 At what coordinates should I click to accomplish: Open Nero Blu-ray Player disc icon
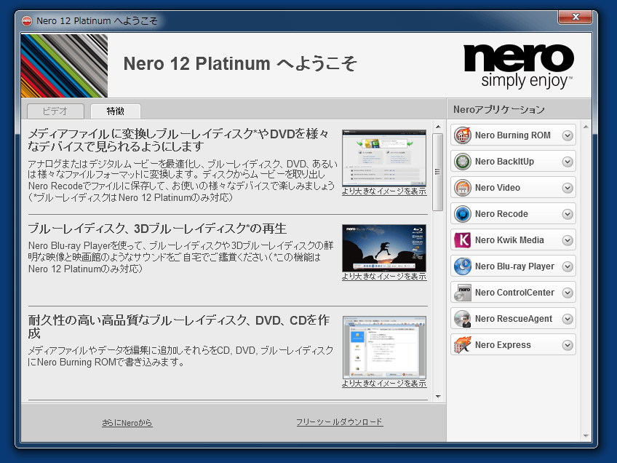pos(462,266)
